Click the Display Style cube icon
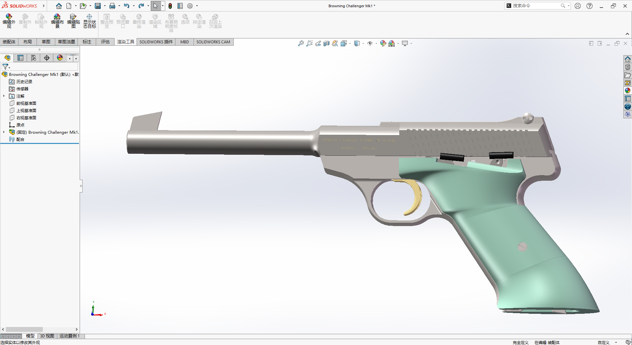632x345 pixels. [x=357, y=43]
